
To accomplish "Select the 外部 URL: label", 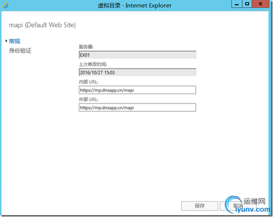I will (x=88, y=99).
